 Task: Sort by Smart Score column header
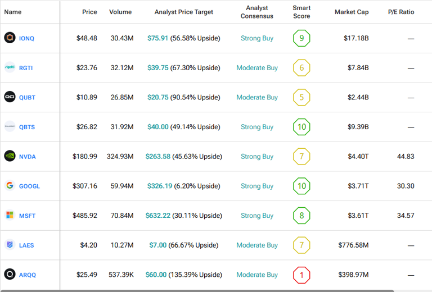[301, 12]
